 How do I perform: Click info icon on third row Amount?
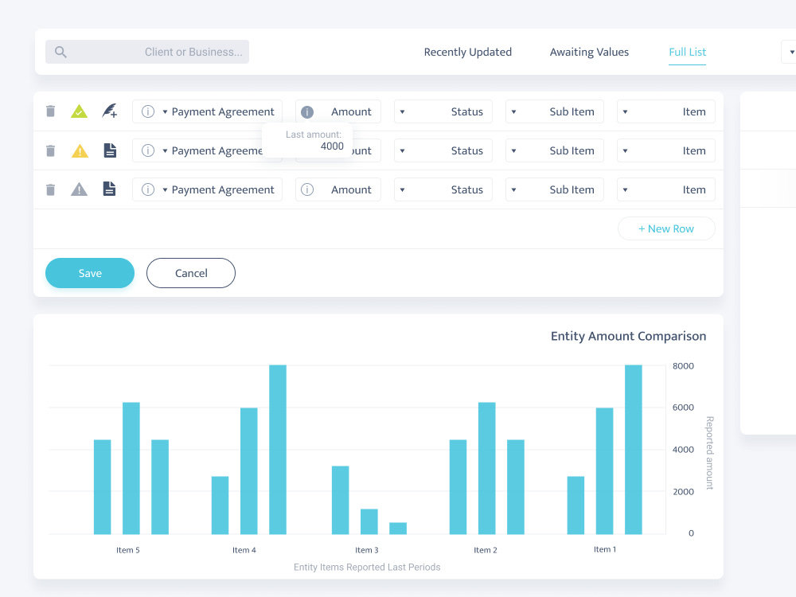click(307, 190)
